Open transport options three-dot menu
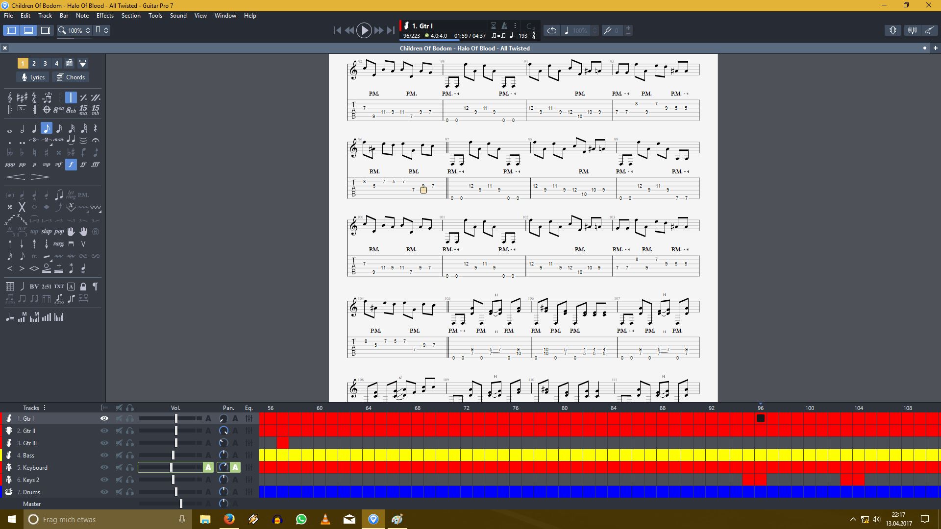 point(515,25)
